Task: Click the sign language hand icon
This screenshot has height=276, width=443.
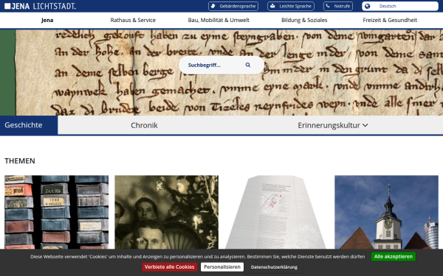Action: coord(213,6)
